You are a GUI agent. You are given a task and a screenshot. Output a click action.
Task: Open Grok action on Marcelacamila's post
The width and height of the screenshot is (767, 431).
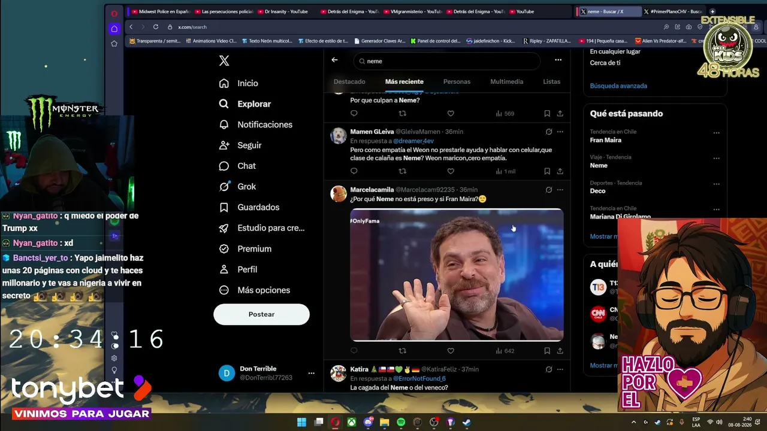[x=549, y=190]
